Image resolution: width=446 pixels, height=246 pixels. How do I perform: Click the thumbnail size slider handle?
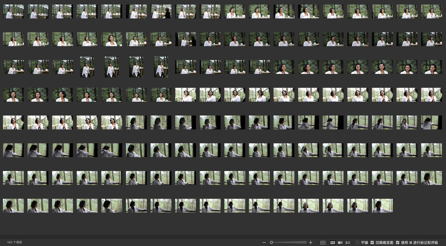pos(271,243)
